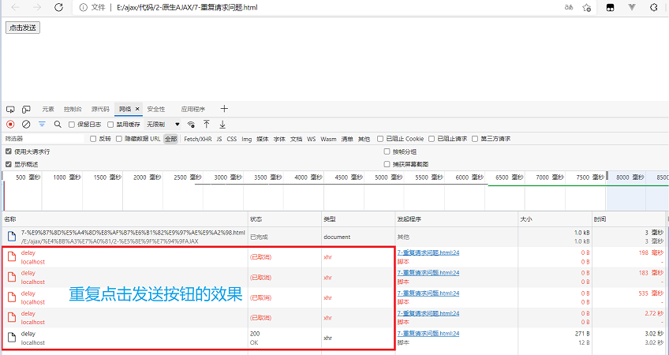
Task: Click the 点击发送 button
Action: pyautogui.click(x=23, y=28)
